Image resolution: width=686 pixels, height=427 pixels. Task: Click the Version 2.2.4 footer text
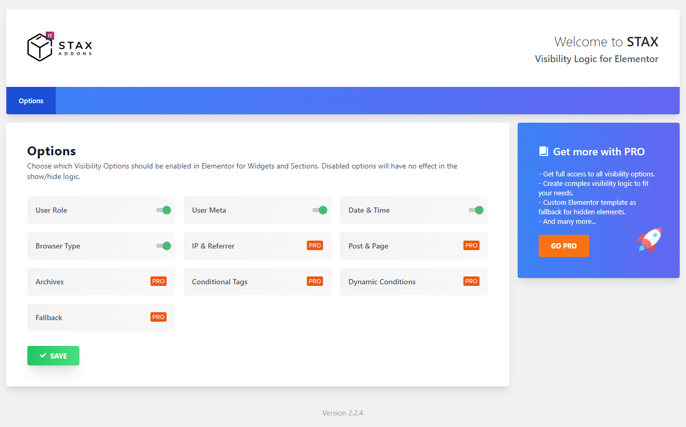click(342, 413)
